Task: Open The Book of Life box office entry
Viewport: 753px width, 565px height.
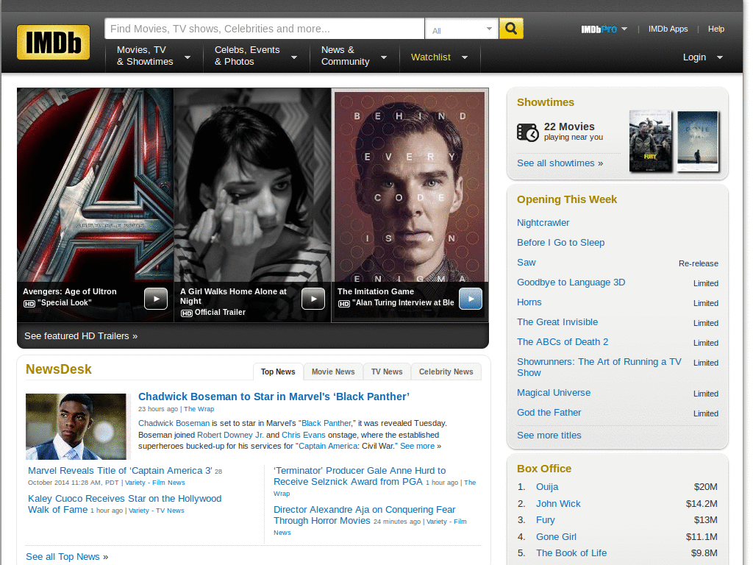Action: (571, 553)
